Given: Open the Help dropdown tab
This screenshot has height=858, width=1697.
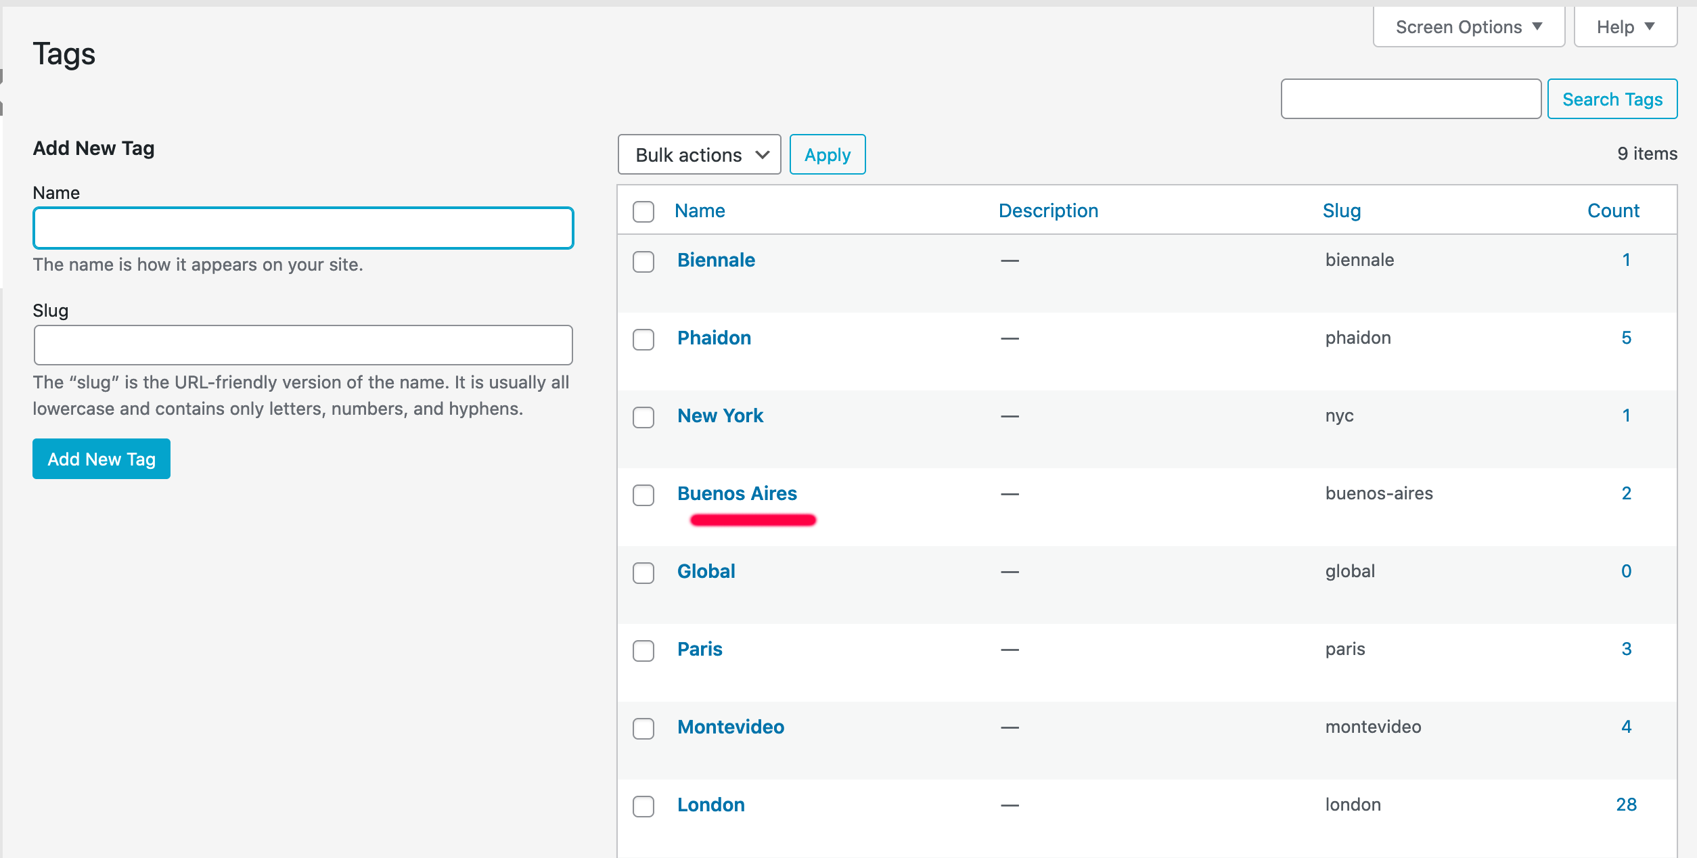Looking at the screenshot, I should click(1625, 27).
